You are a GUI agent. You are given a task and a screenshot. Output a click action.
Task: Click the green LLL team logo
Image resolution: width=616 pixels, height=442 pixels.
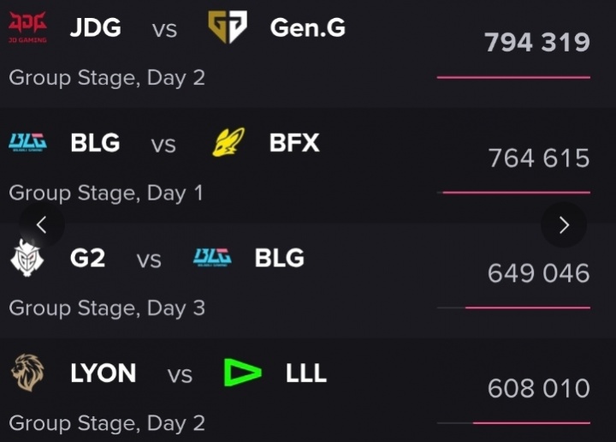tap(242, 373)
